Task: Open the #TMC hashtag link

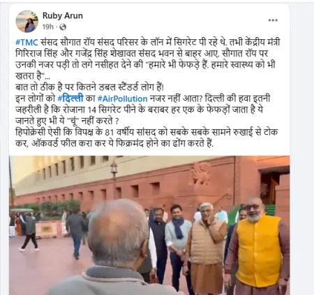Action: click(27, 43)
